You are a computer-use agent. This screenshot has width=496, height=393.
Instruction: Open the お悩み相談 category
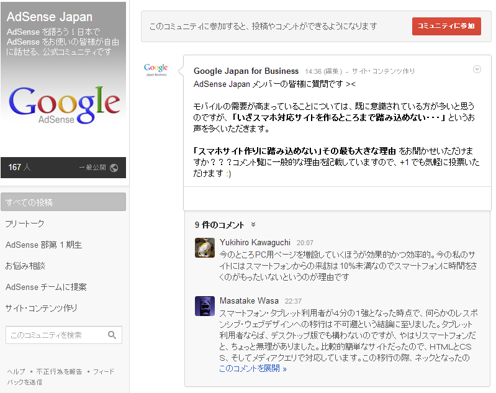click(x=25, y=266)
